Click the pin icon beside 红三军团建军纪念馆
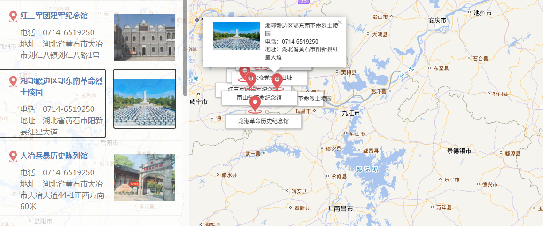Screen dimensions: 543x226 pos(13,16)
